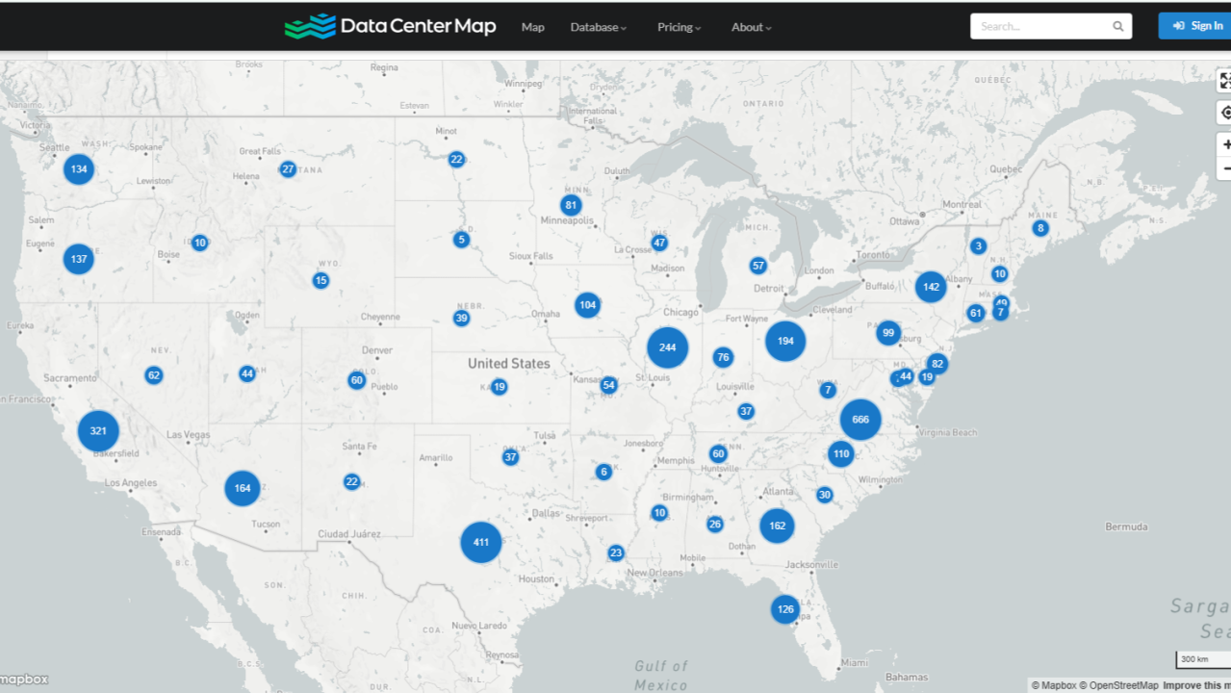Click the magnifier icon in search box
This screenshot has height=693, width=1231.
coord(1117,27)
